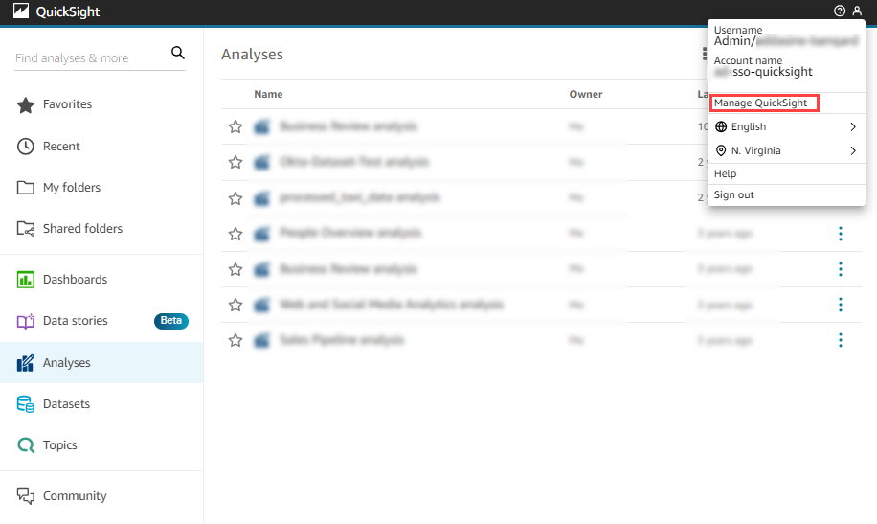Click the user profile icon in header
Screen dimensions: 877x524
[857, 11]
